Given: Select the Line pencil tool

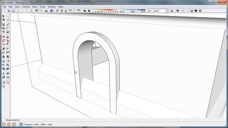Looking at the screenshot, I should point(8,25).
